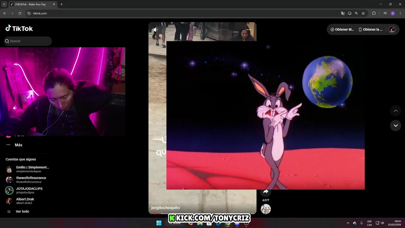Click the TikTok logo
The image size is (405, 228).
pos(19,28)
